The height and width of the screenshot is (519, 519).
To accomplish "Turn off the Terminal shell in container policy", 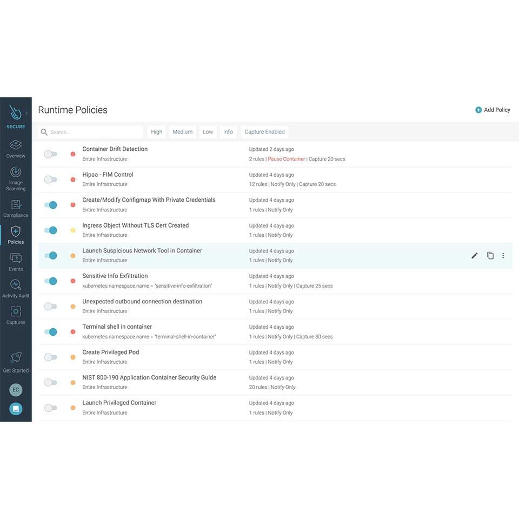I will coord(51,331).
